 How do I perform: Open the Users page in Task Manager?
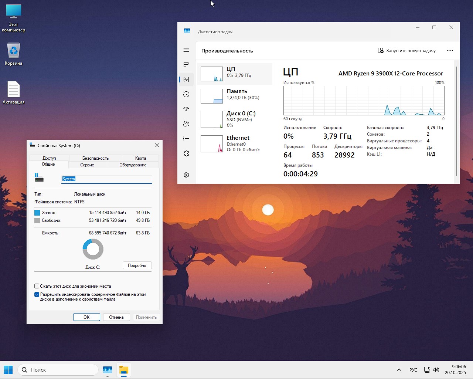pyautogui.click(x=186, y=124)
